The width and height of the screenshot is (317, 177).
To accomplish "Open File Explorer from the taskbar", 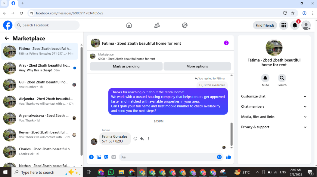I will [x=121, y=172].
